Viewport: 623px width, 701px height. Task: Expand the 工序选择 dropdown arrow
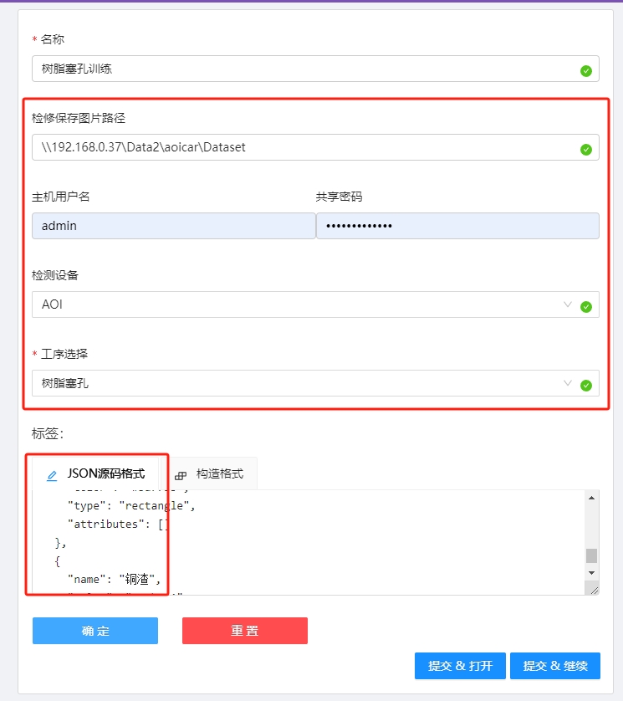[x=568, y=383]
